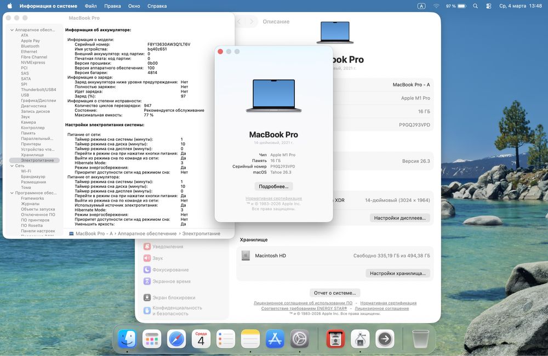The height and width of the screenshot is (356, 548).
Task: Click battery 97 % indicator in menu bar
Action: tap(456, 6)
